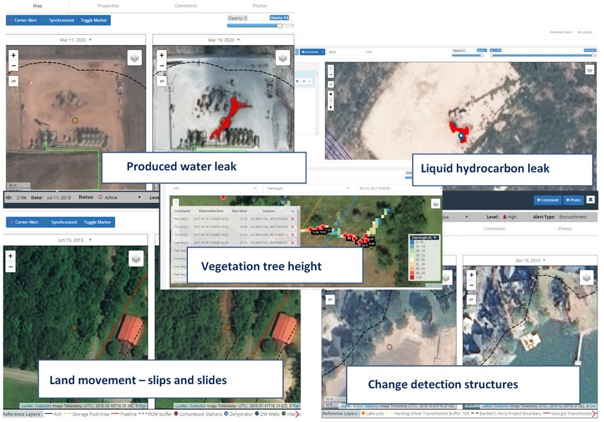The height and width of the screenshot is (422, 604).
Task: Switch to the Properties tab
Action: pos(108,6)
